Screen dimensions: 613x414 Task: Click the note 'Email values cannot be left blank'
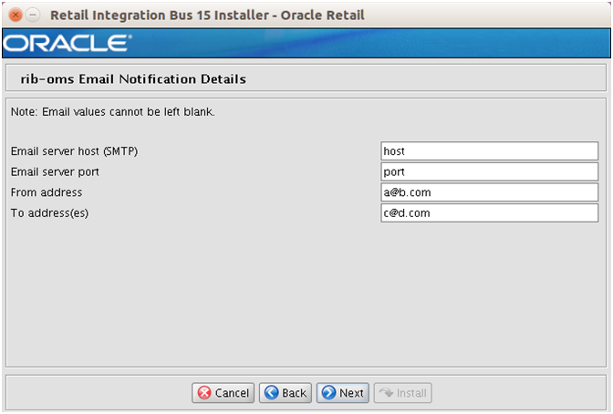113,112
